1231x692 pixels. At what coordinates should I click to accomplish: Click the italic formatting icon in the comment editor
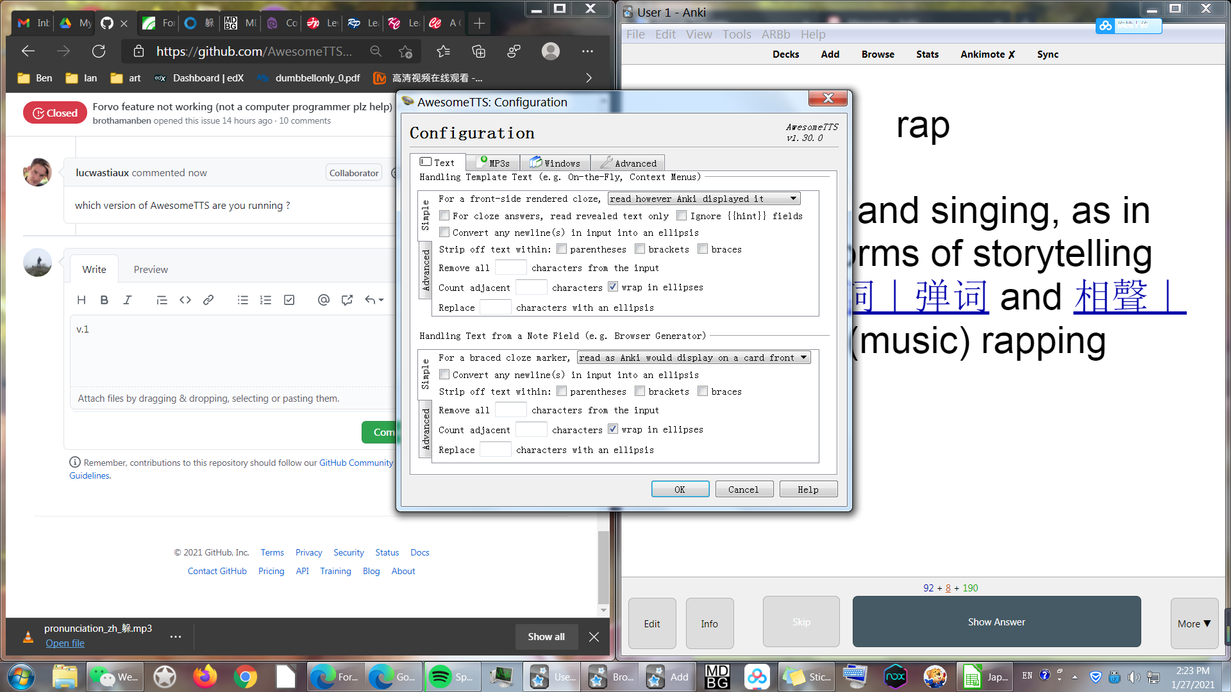coord(128,300)
